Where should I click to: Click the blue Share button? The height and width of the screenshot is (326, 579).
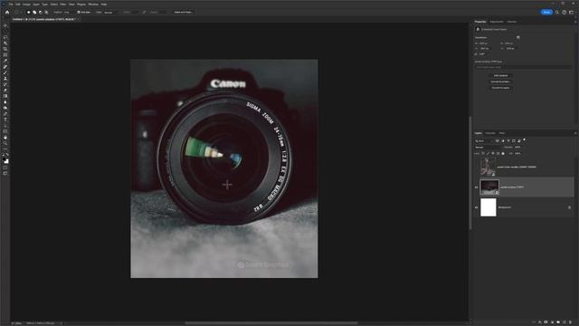(x=546, y=12)
